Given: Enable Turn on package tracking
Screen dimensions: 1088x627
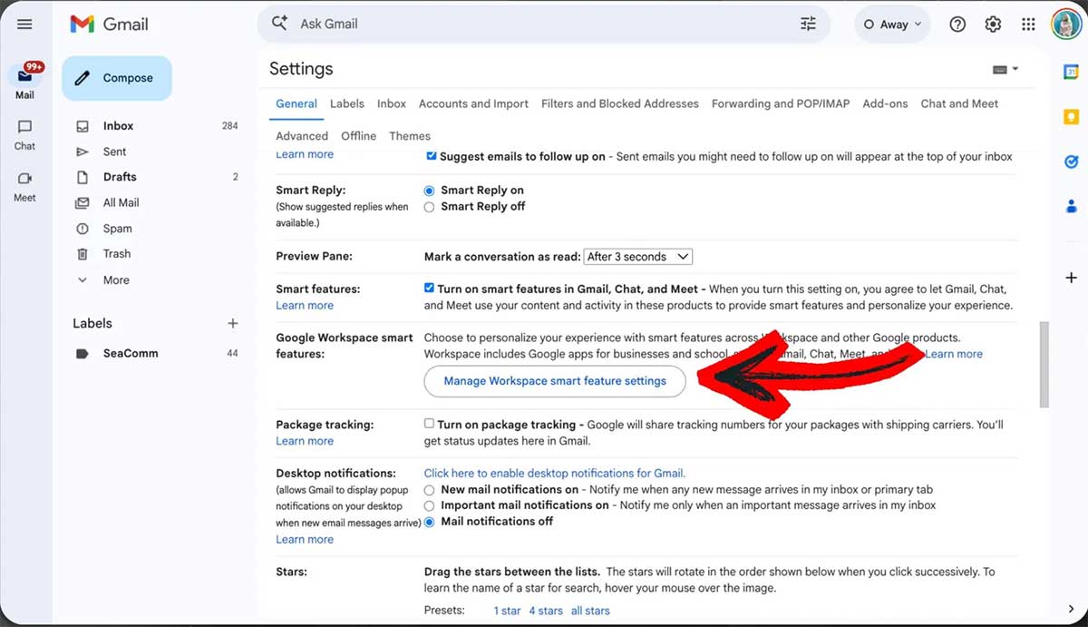Looking at the screenshot, I should pyautogui.click(x=430, y=423).
